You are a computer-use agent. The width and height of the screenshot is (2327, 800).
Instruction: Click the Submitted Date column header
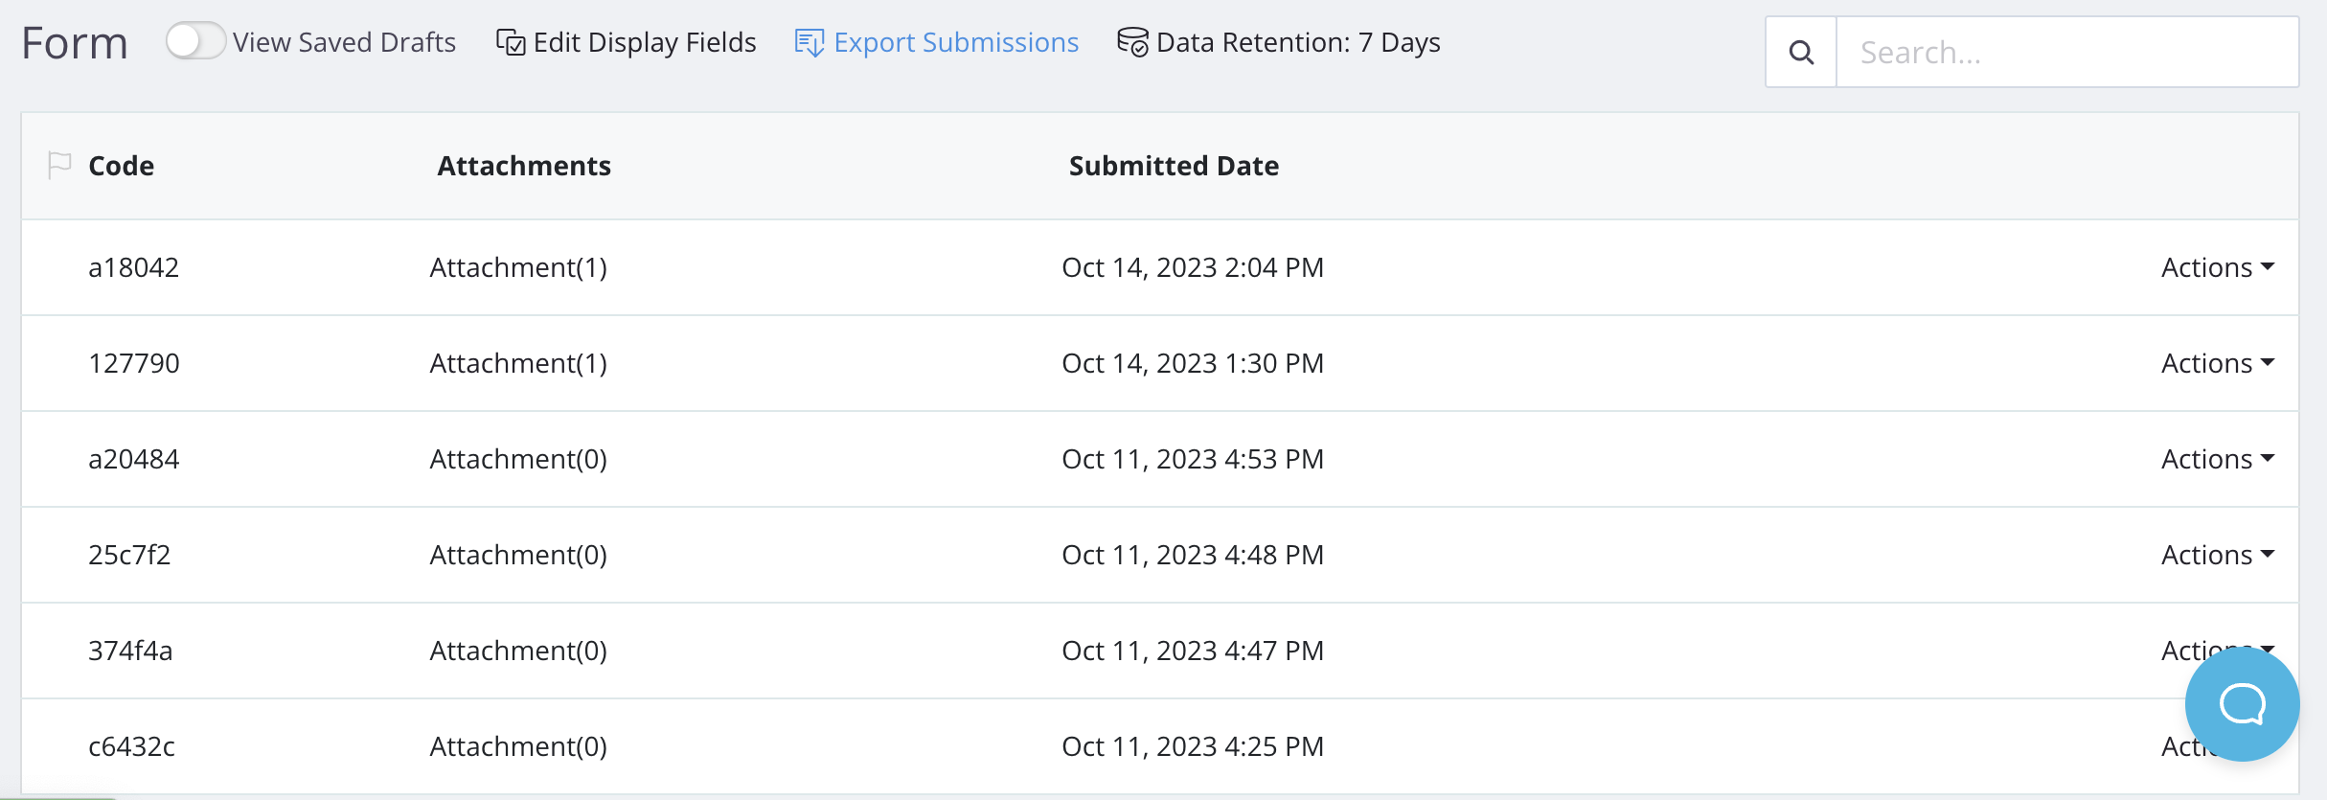coord(1174,166)
